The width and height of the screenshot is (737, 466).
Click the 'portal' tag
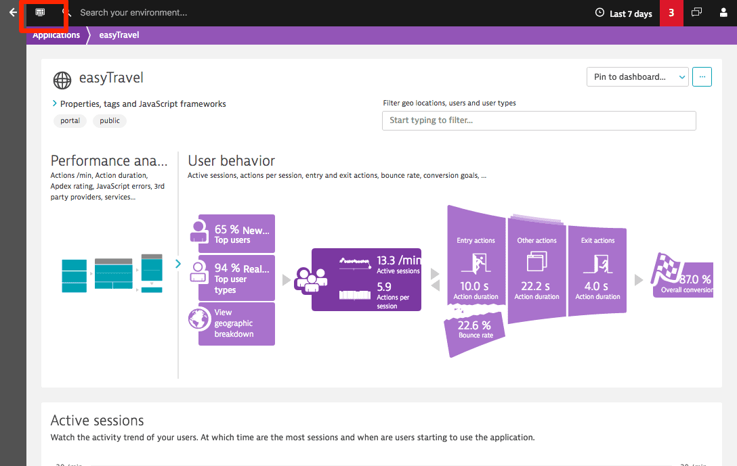(x=70, y=120)
